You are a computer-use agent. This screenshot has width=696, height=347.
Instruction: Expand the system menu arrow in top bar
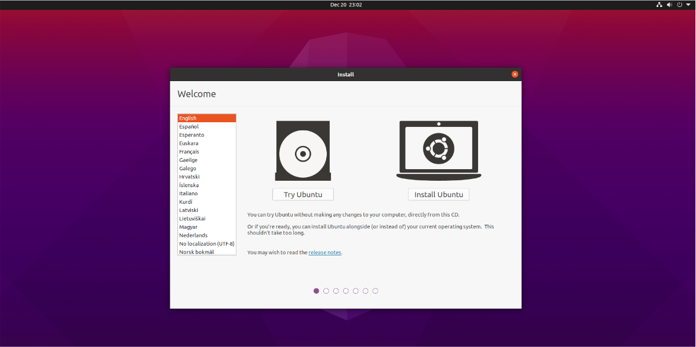(688, 5)
